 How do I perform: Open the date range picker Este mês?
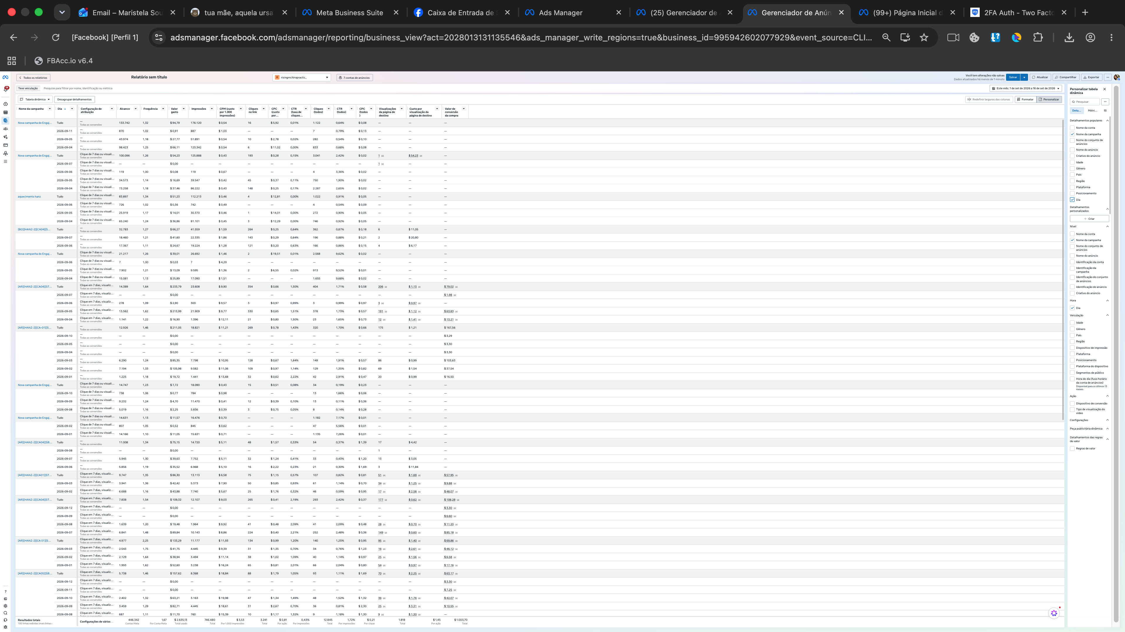(x=1025, y=89)
